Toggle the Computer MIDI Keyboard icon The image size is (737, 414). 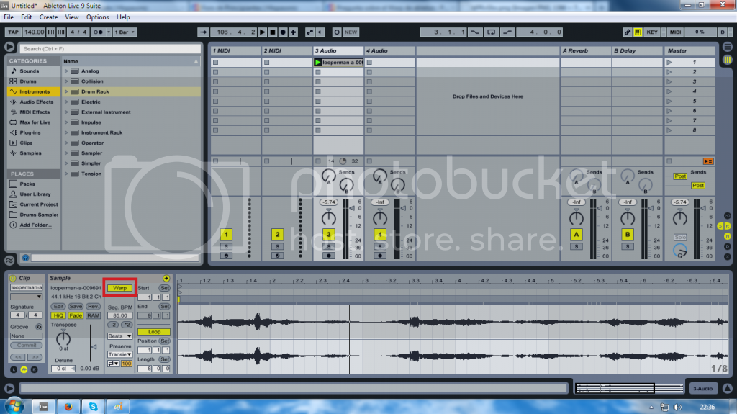click(638, 32)
